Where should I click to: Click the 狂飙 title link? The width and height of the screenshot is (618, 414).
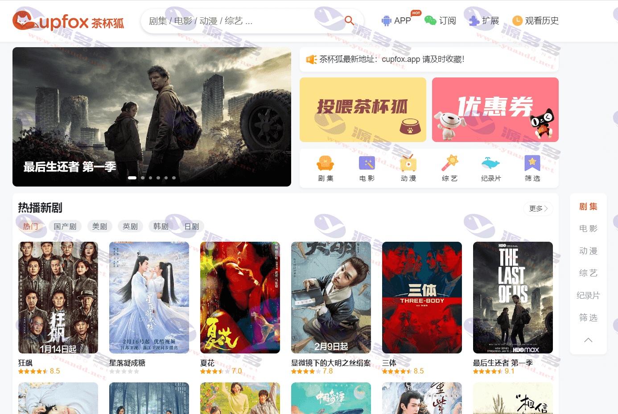(x=25, y=363)
